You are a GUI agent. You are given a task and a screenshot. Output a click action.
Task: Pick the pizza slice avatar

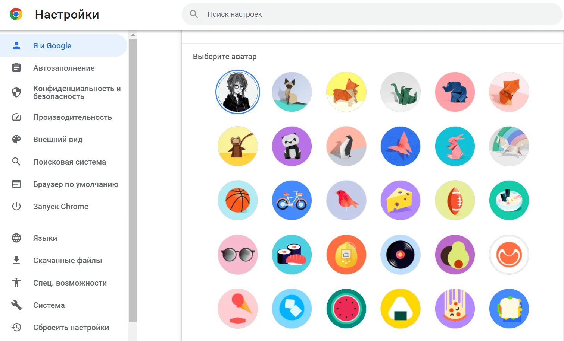(455, 309)
